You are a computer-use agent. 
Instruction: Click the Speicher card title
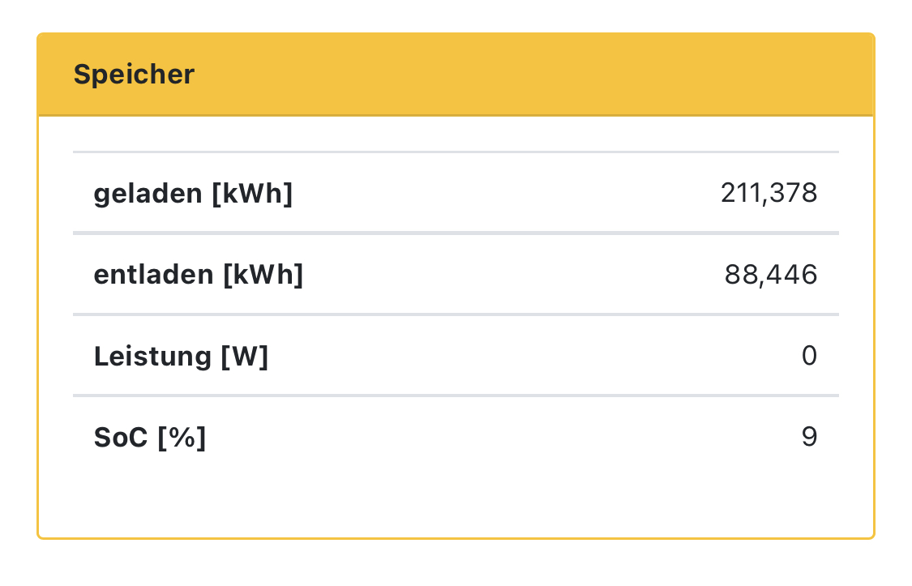pyautogui.click(x=134, y=75)
